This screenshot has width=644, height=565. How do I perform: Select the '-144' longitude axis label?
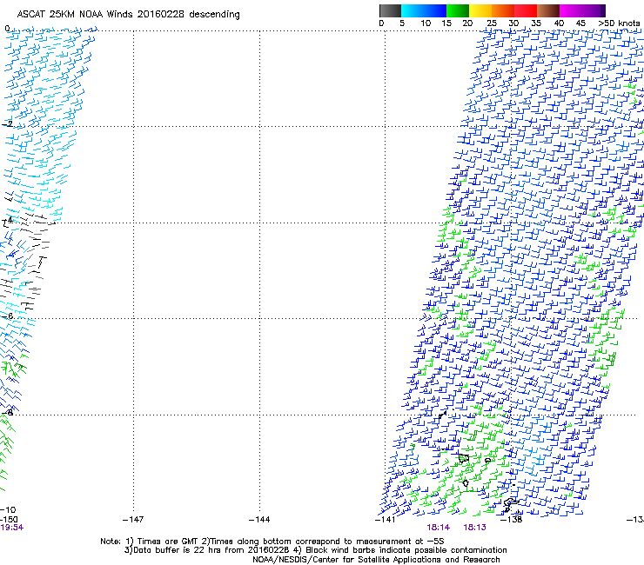coord(259,520)
